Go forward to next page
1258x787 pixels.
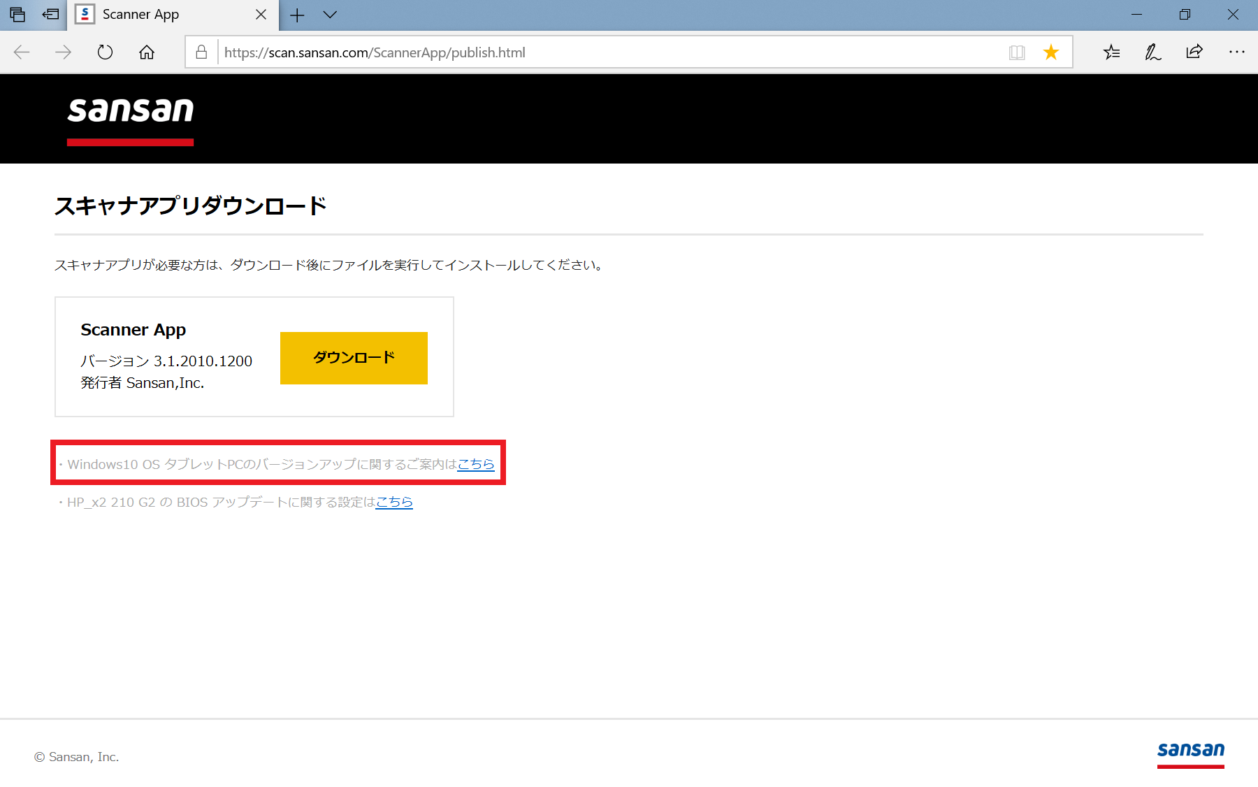tap(63, 52)
